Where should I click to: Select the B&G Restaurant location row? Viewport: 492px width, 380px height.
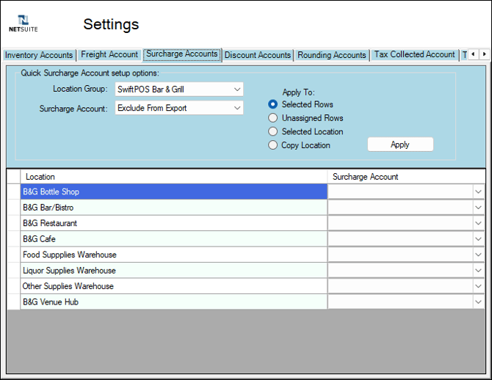[x=174, y=223]
